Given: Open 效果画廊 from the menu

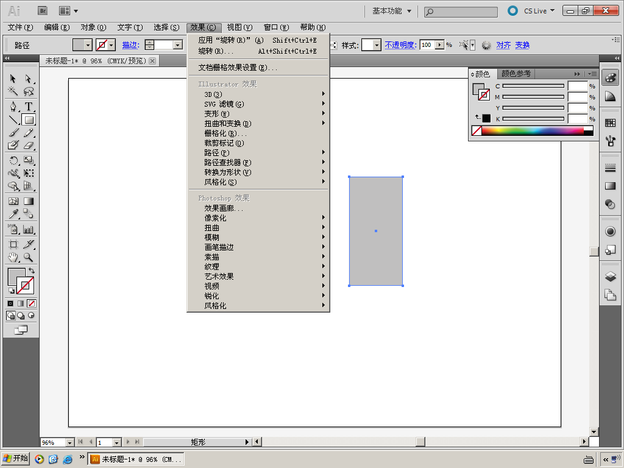Looking at the screenshot, I should (x=258, y=208).
